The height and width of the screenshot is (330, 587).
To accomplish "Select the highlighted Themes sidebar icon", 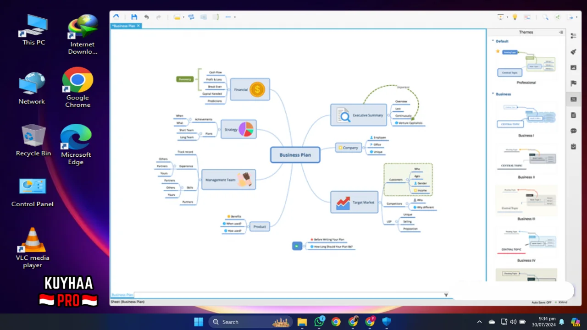I will 573,99.
